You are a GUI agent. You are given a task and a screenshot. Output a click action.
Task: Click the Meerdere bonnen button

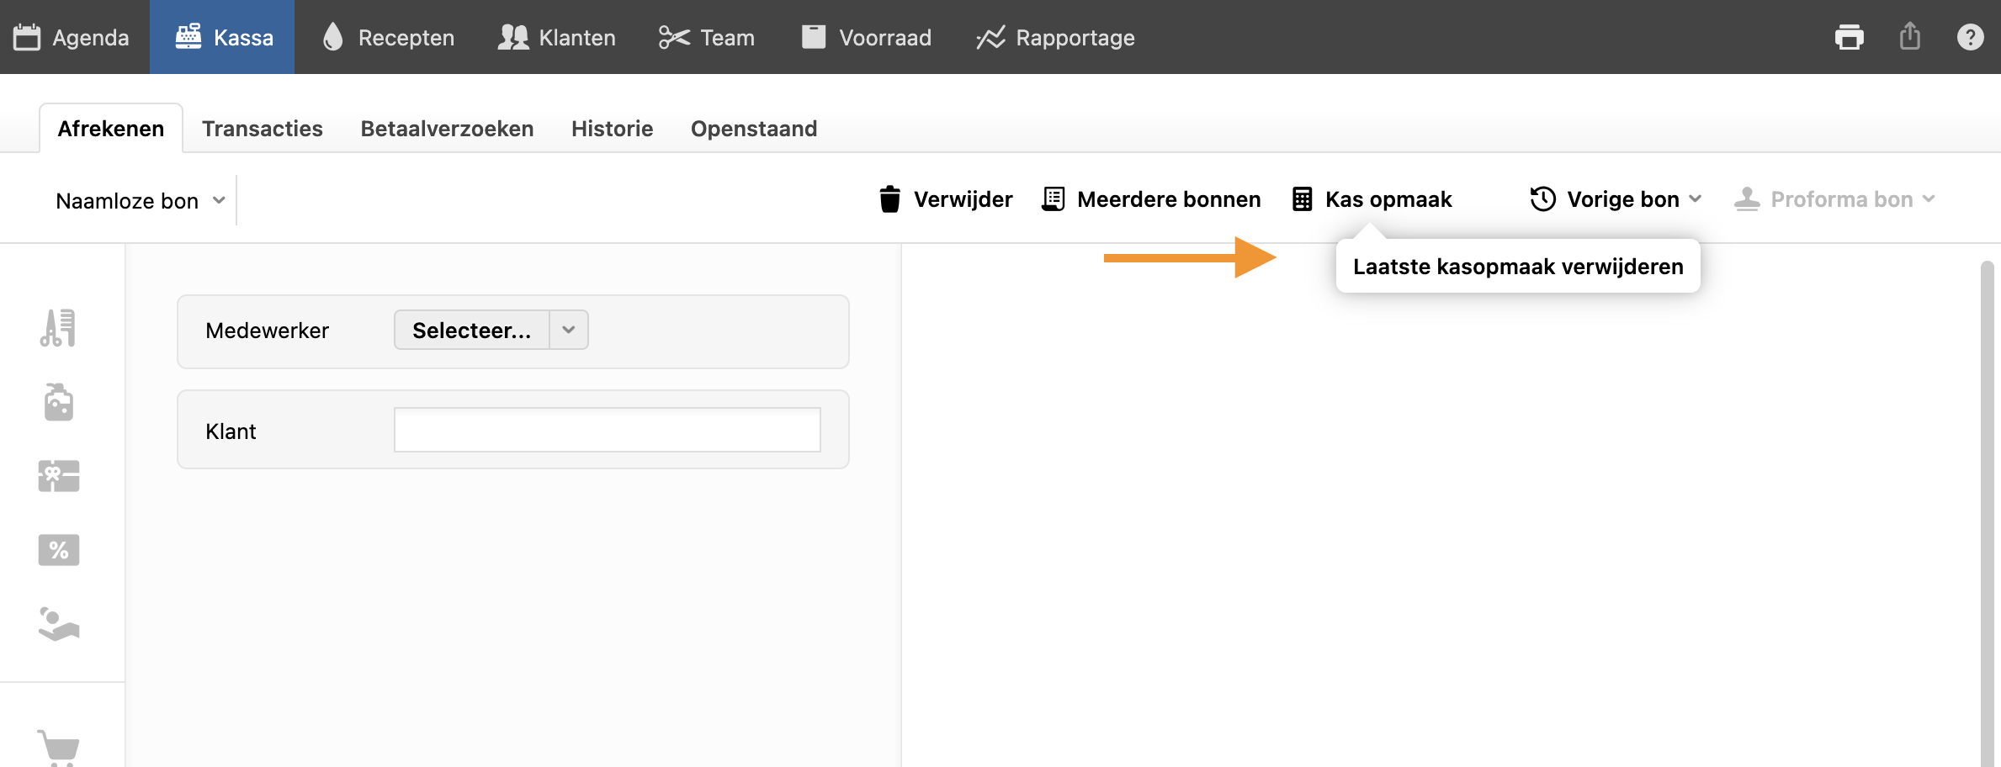1151,199
